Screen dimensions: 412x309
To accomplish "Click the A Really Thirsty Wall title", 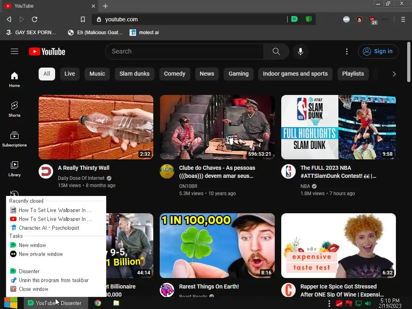I will (x=84, y=168).
